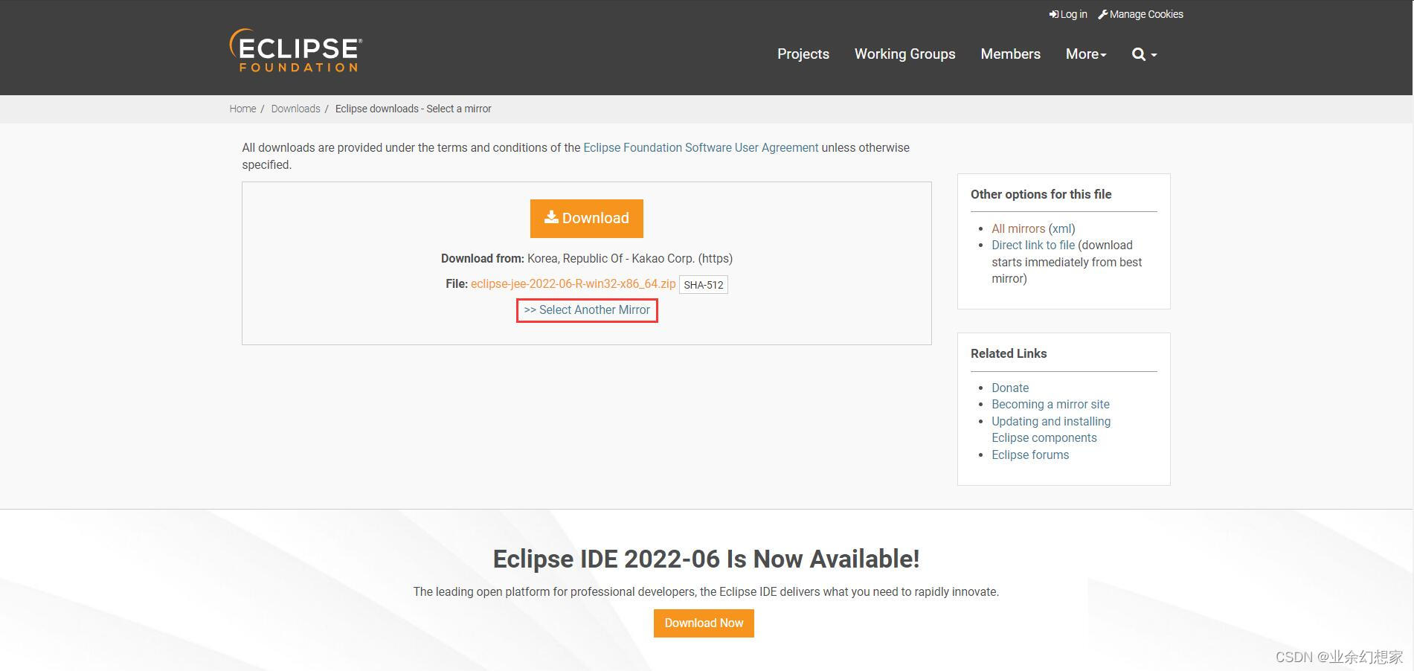The width and height of the screenshot is (1414, 671).
Task: Open the Donate link
Action: click(1010, 388)
